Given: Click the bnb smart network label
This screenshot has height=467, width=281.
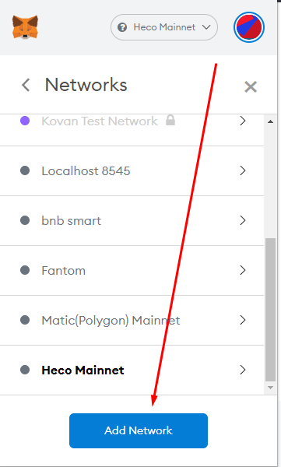Looking at the screenshot, I should coord(72,221).
